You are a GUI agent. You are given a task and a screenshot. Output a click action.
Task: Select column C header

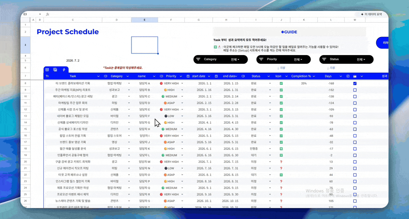point(73,20)
